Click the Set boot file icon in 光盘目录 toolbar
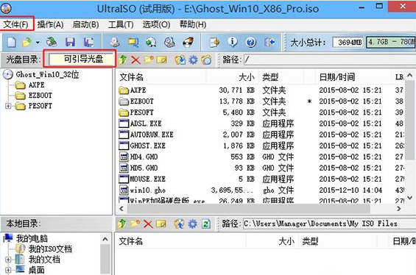The height and width of the screenshot is (275, 416). pyautogui.click(x=206, y=60)
